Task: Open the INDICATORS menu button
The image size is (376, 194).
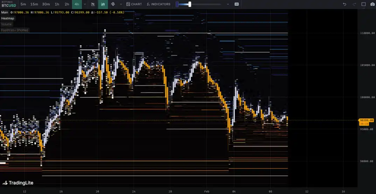Action: click(159, 4)
